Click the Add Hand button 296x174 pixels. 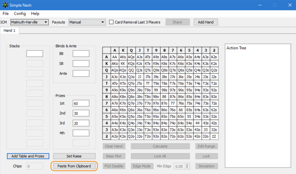(x=206, y=22)
